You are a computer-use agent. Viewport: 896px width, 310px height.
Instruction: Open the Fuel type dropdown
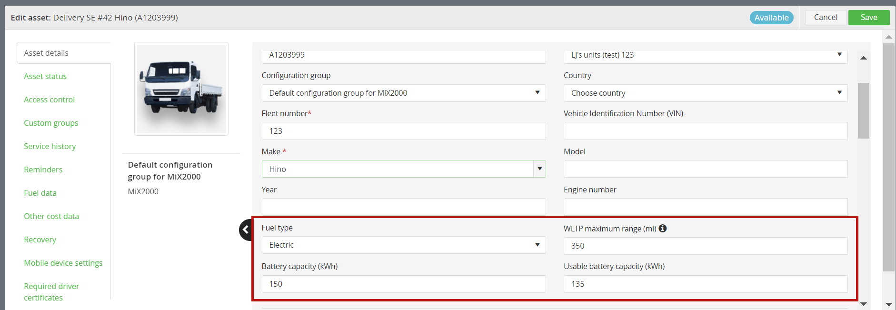404,245
